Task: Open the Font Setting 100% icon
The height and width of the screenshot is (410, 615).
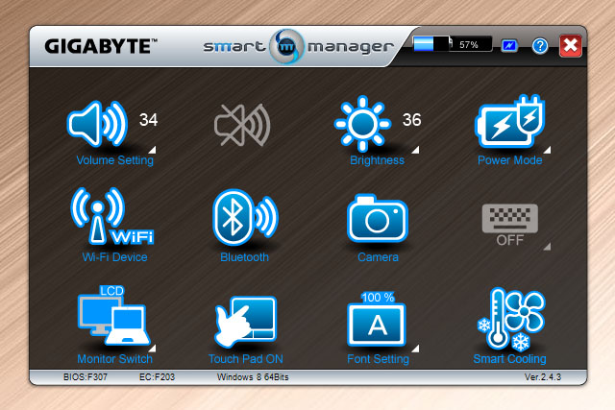Action: 377,319
